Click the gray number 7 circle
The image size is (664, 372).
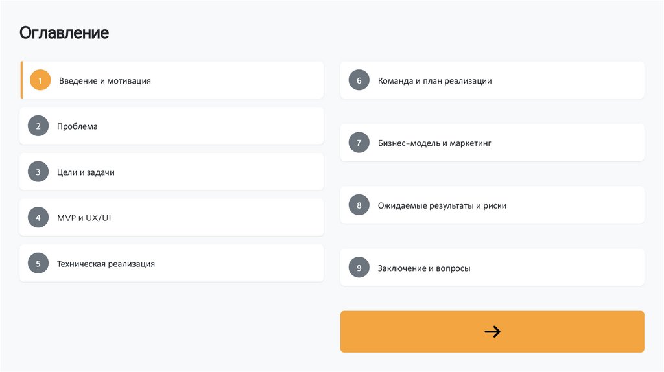[x=359, y=143]
